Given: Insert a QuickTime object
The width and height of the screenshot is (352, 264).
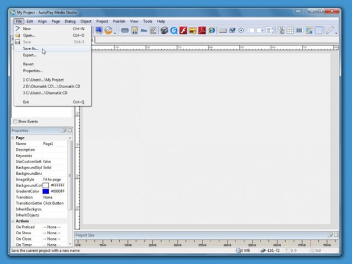Looking at the screenshot, I should [174, 30].
